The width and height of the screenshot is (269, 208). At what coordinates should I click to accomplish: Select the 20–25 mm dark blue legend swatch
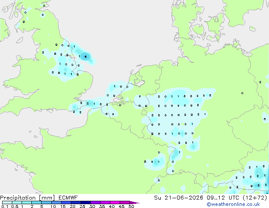(x=76, y=202)
